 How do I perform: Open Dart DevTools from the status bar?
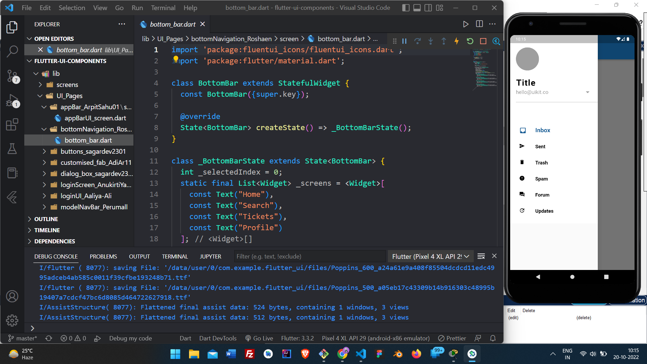pos(218,338)
